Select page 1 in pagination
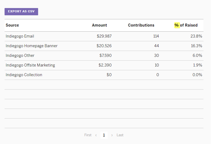Image resolution: width=211 pixels, height=144 pixels. 104,135
